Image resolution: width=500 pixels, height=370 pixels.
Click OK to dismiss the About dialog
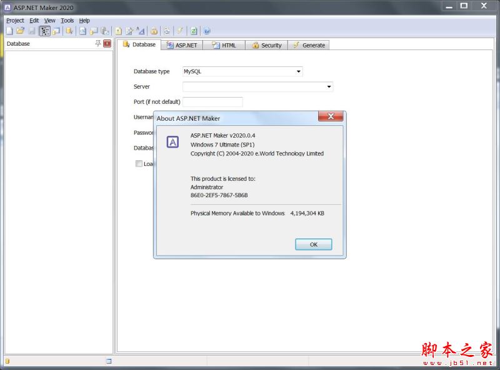point(313,244)
